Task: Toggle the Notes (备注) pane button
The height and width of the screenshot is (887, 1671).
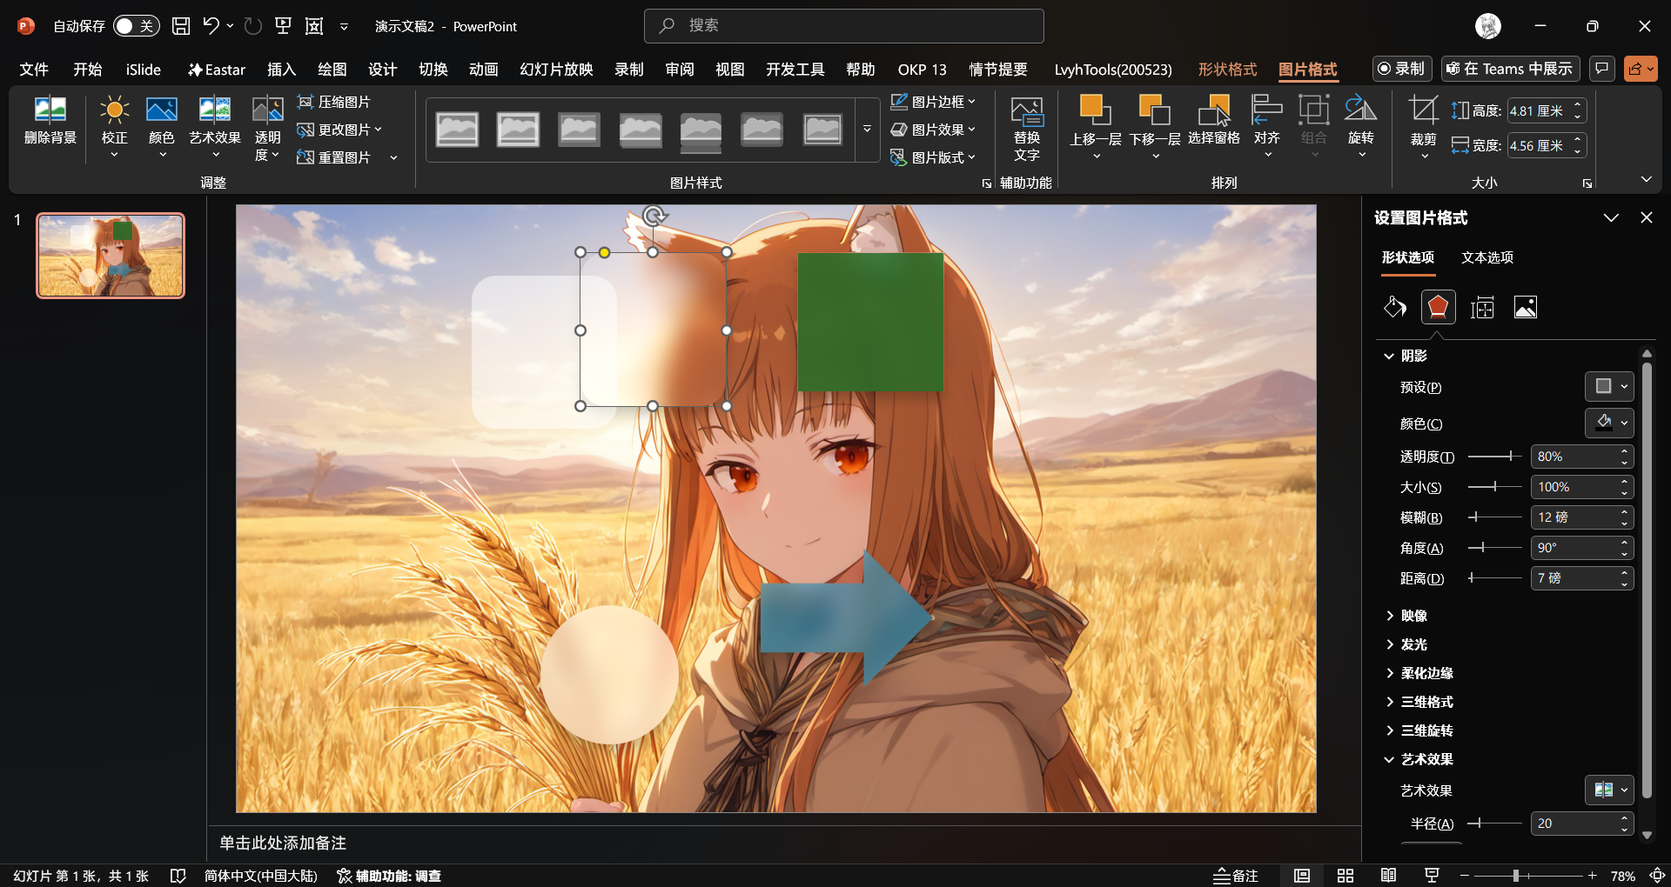Action: [x=1236, y=876]
